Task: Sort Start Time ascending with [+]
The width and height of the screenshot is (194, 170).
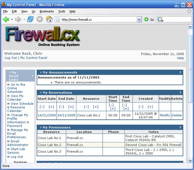Action: point(113,109)
